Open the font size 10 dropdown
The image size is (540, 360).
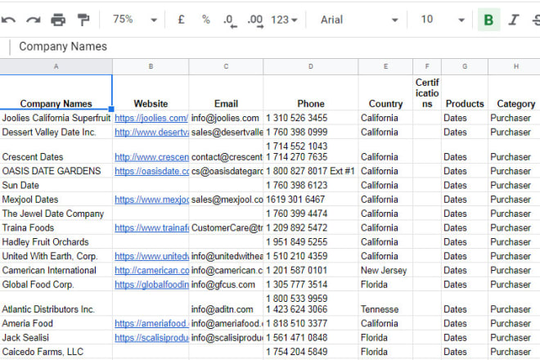click(x=442, y=20)
